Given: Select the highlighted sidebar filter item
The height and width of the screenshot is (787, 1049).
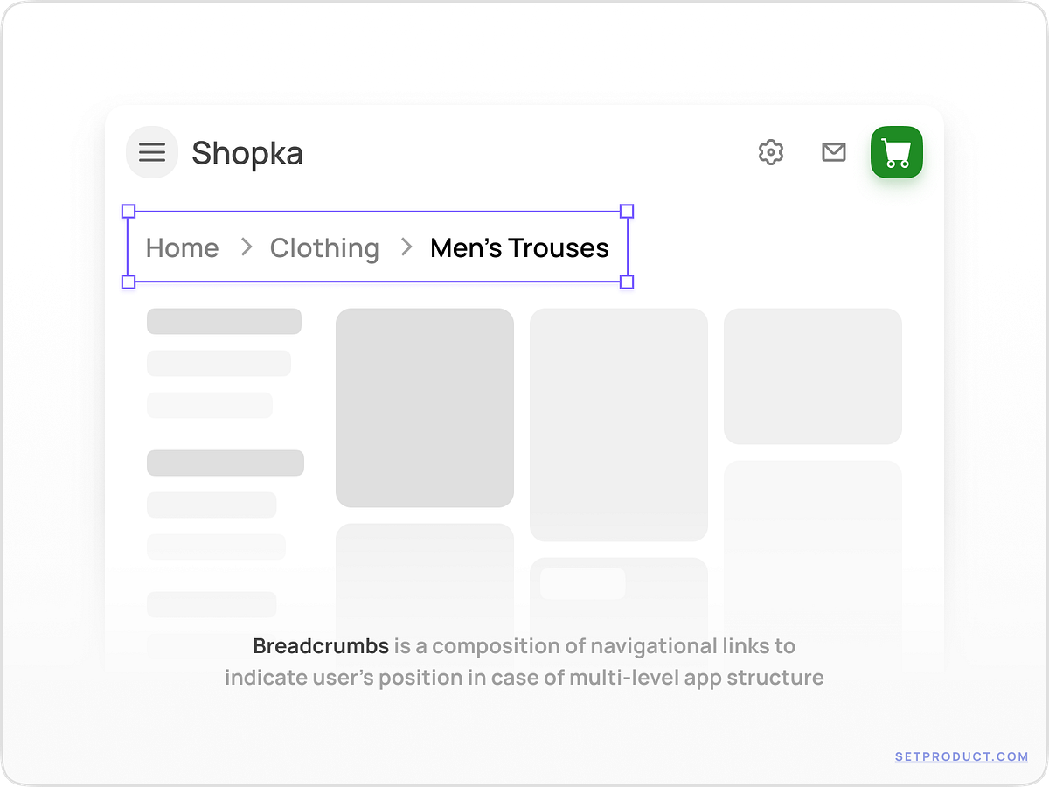Looking at the screenshot, I should click(226, 463).
